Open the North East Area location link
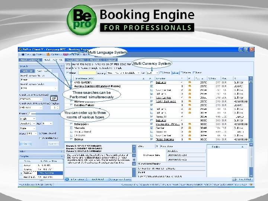The image size is (268, 201). click(x=166, y=101)
